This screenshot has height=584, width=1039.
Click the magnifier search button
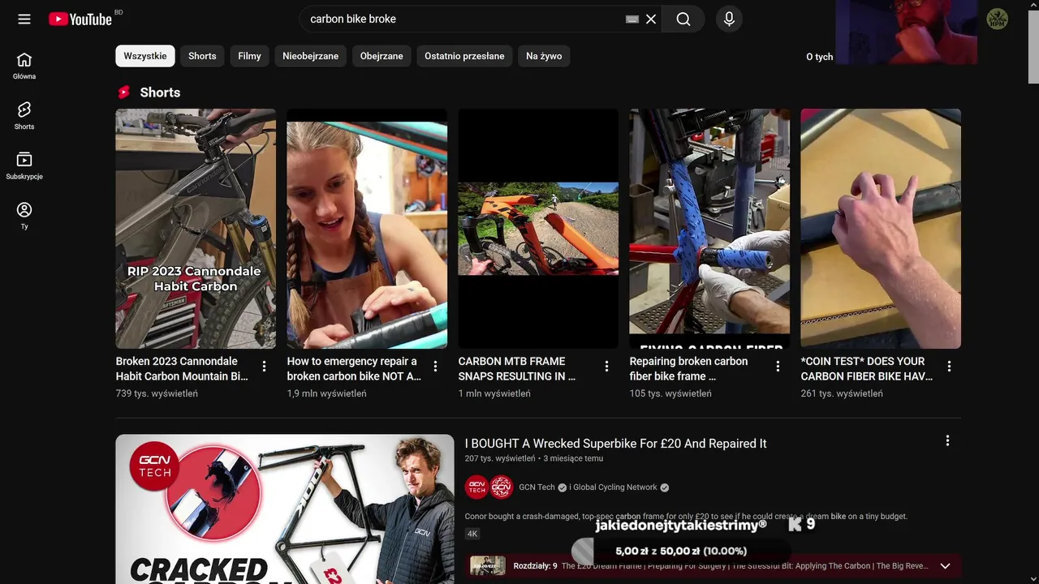point(683,19)
